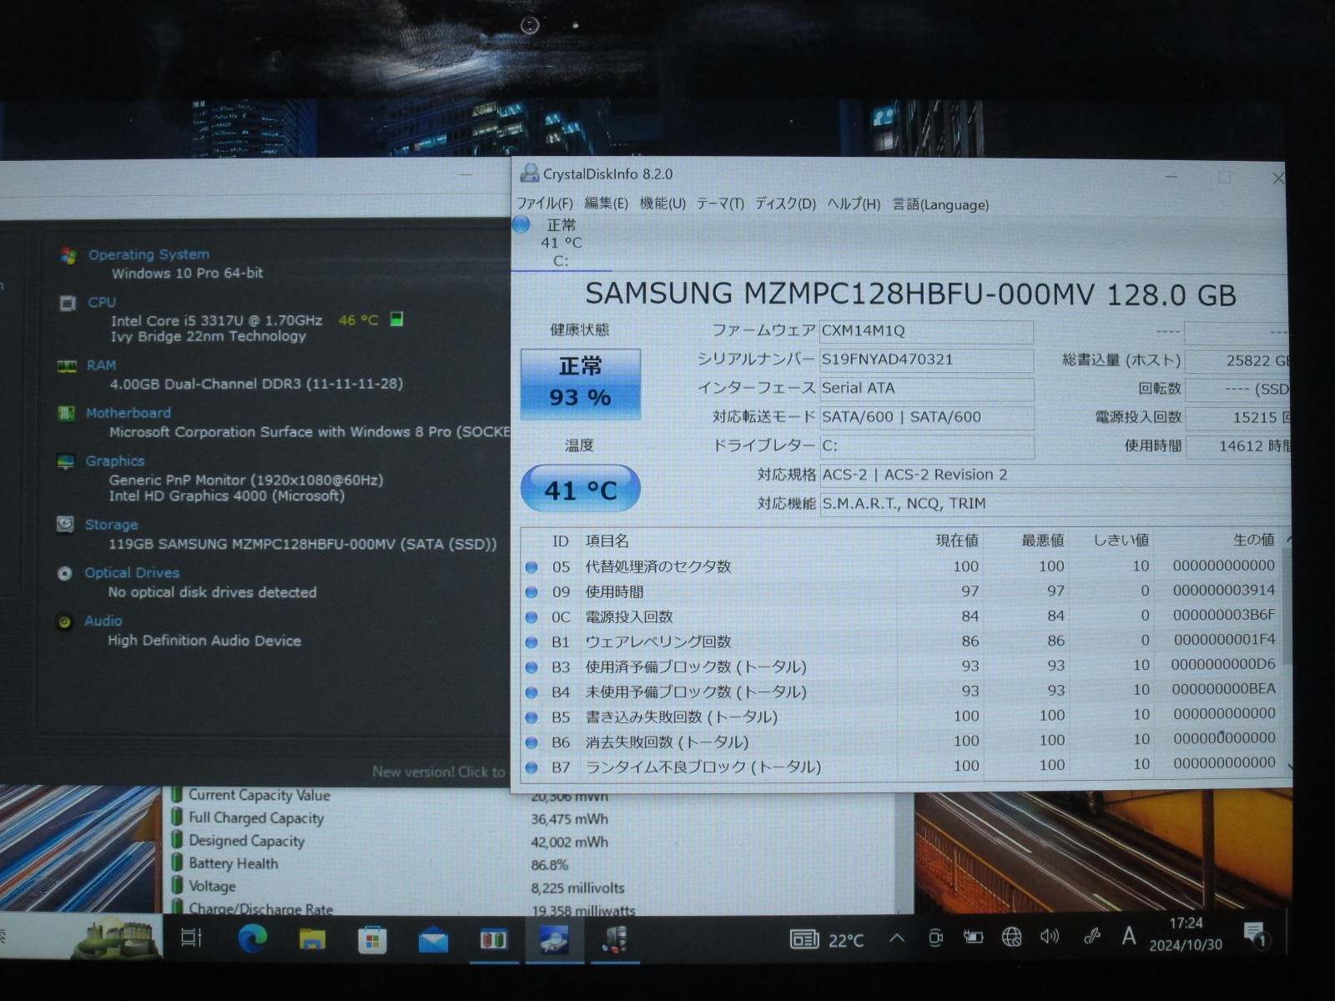
Task: Open the Graphics section in Speccy
Action: 114,460
